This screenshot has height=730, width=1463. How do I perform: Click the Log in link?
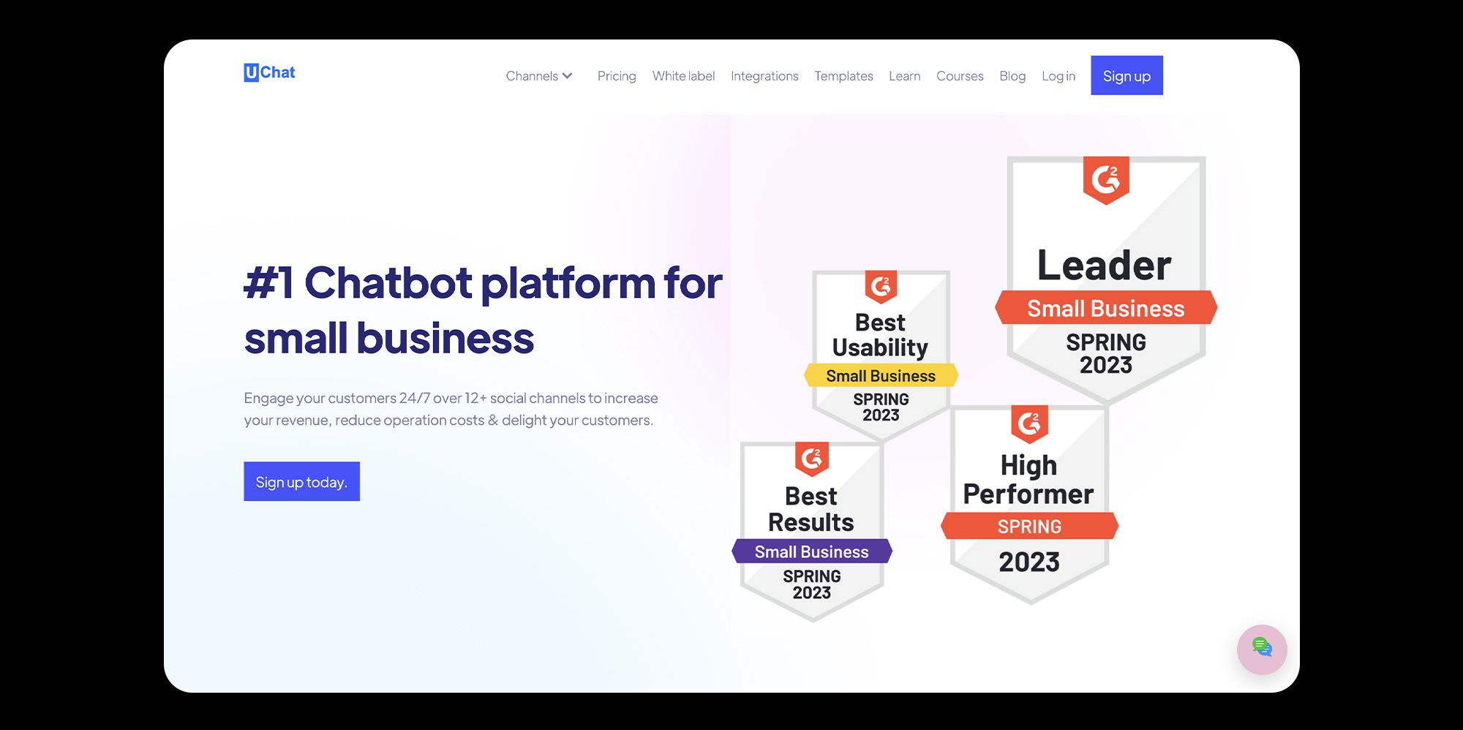pyautogui.click(x=1058, y=76)
